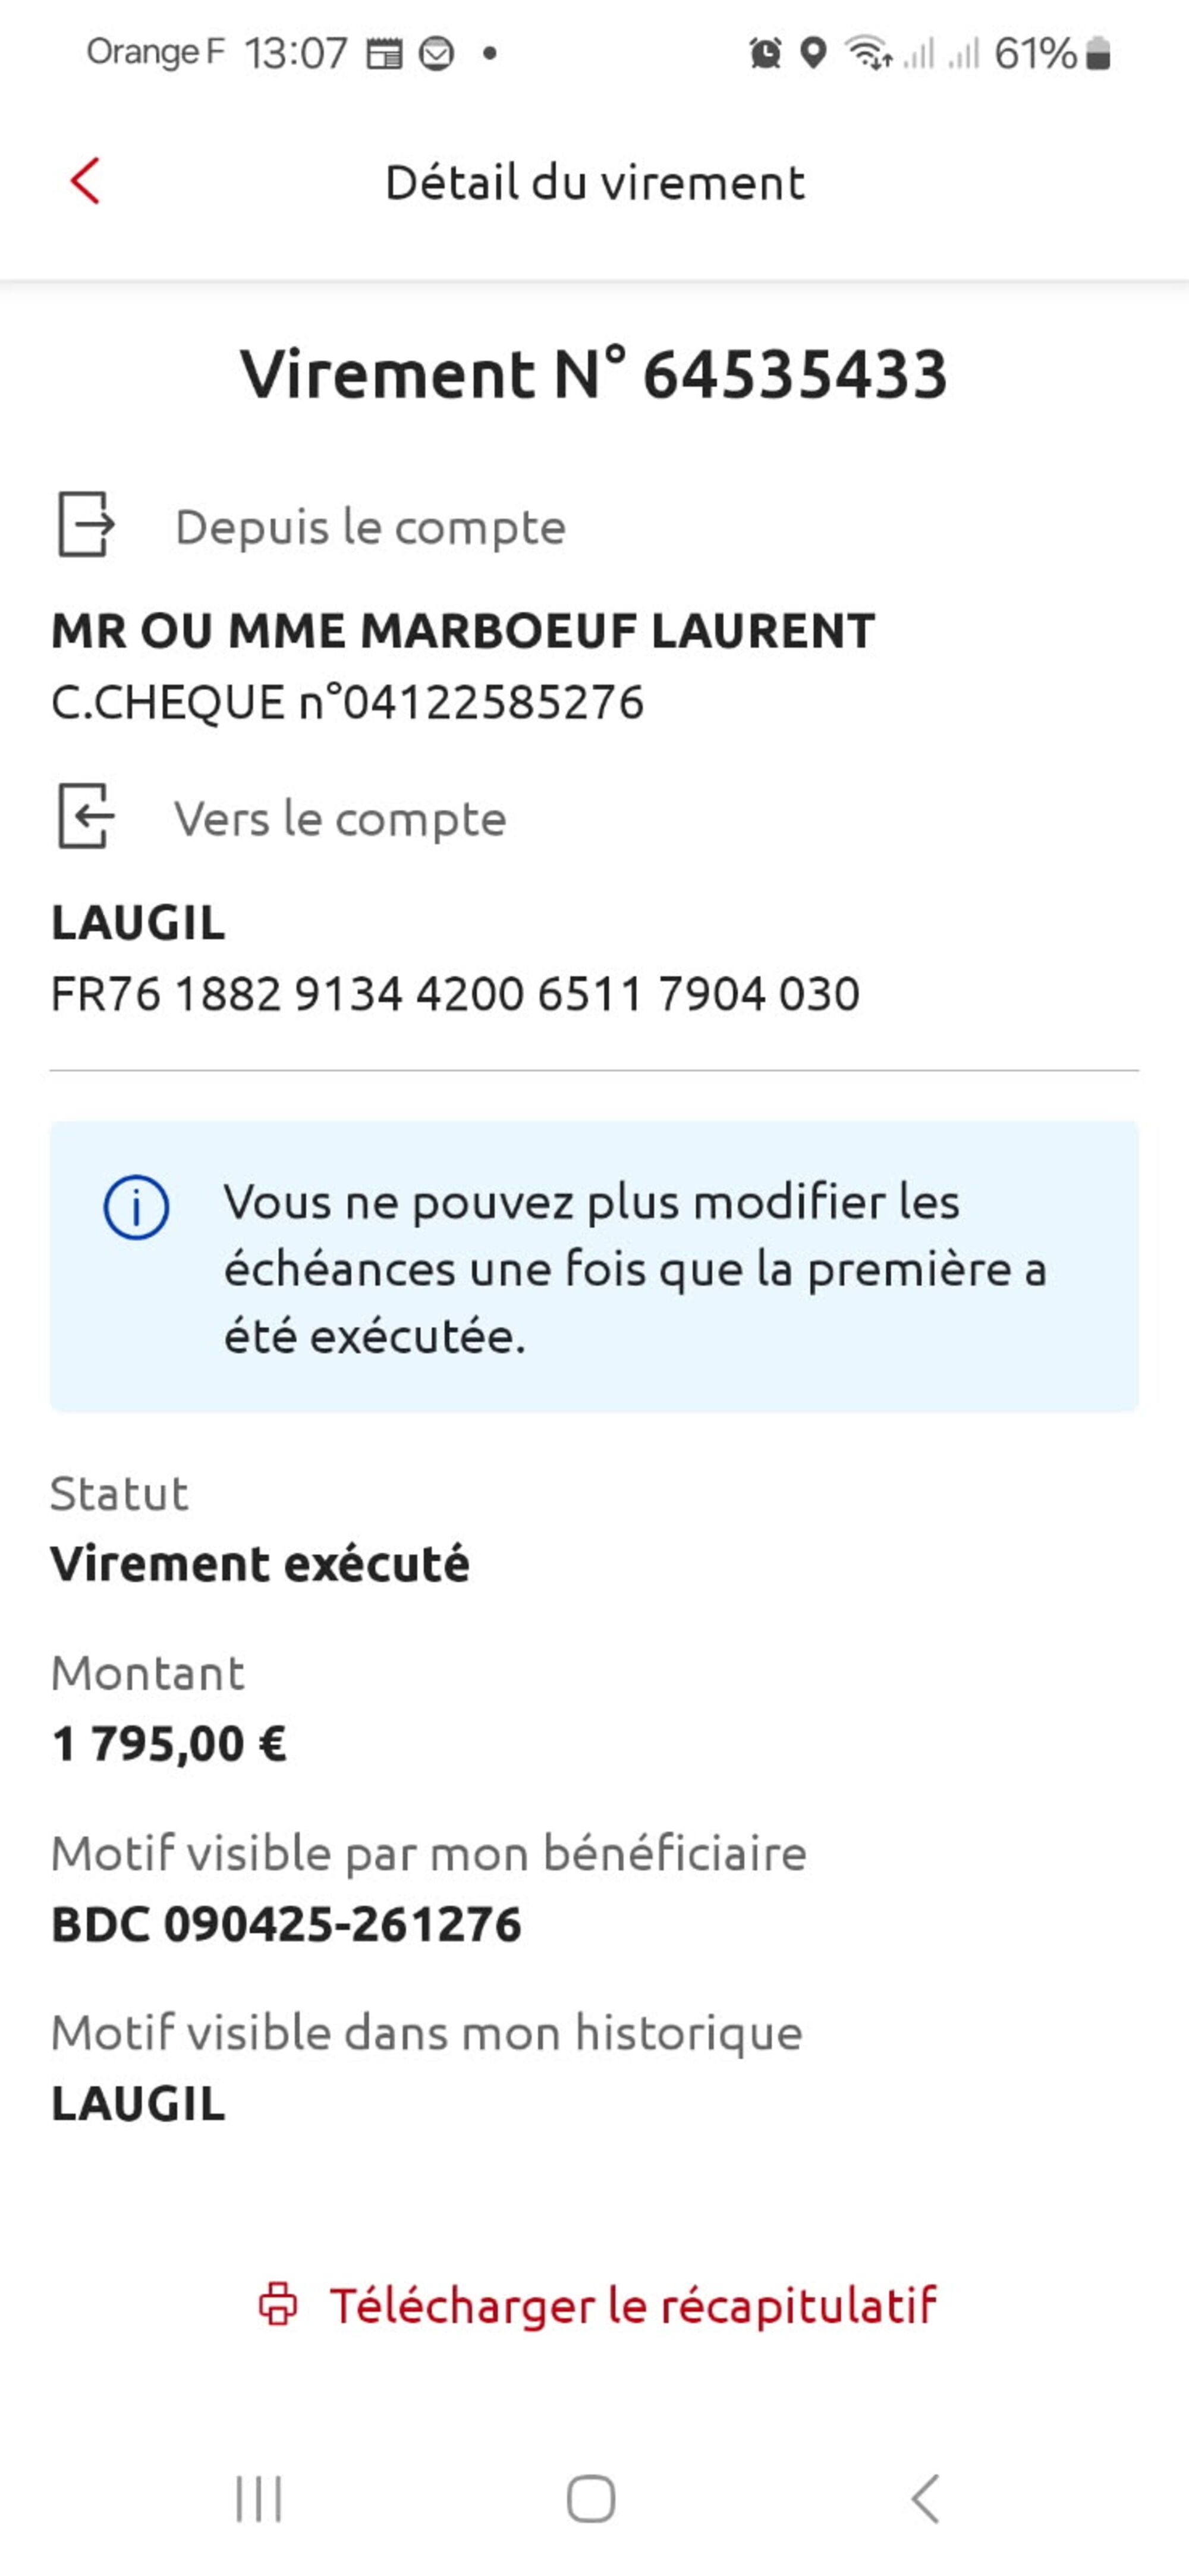Viewport: 1189px width, 2576px height.
Task: Tap the 1 795,00 € amount
Action: 169,1744
